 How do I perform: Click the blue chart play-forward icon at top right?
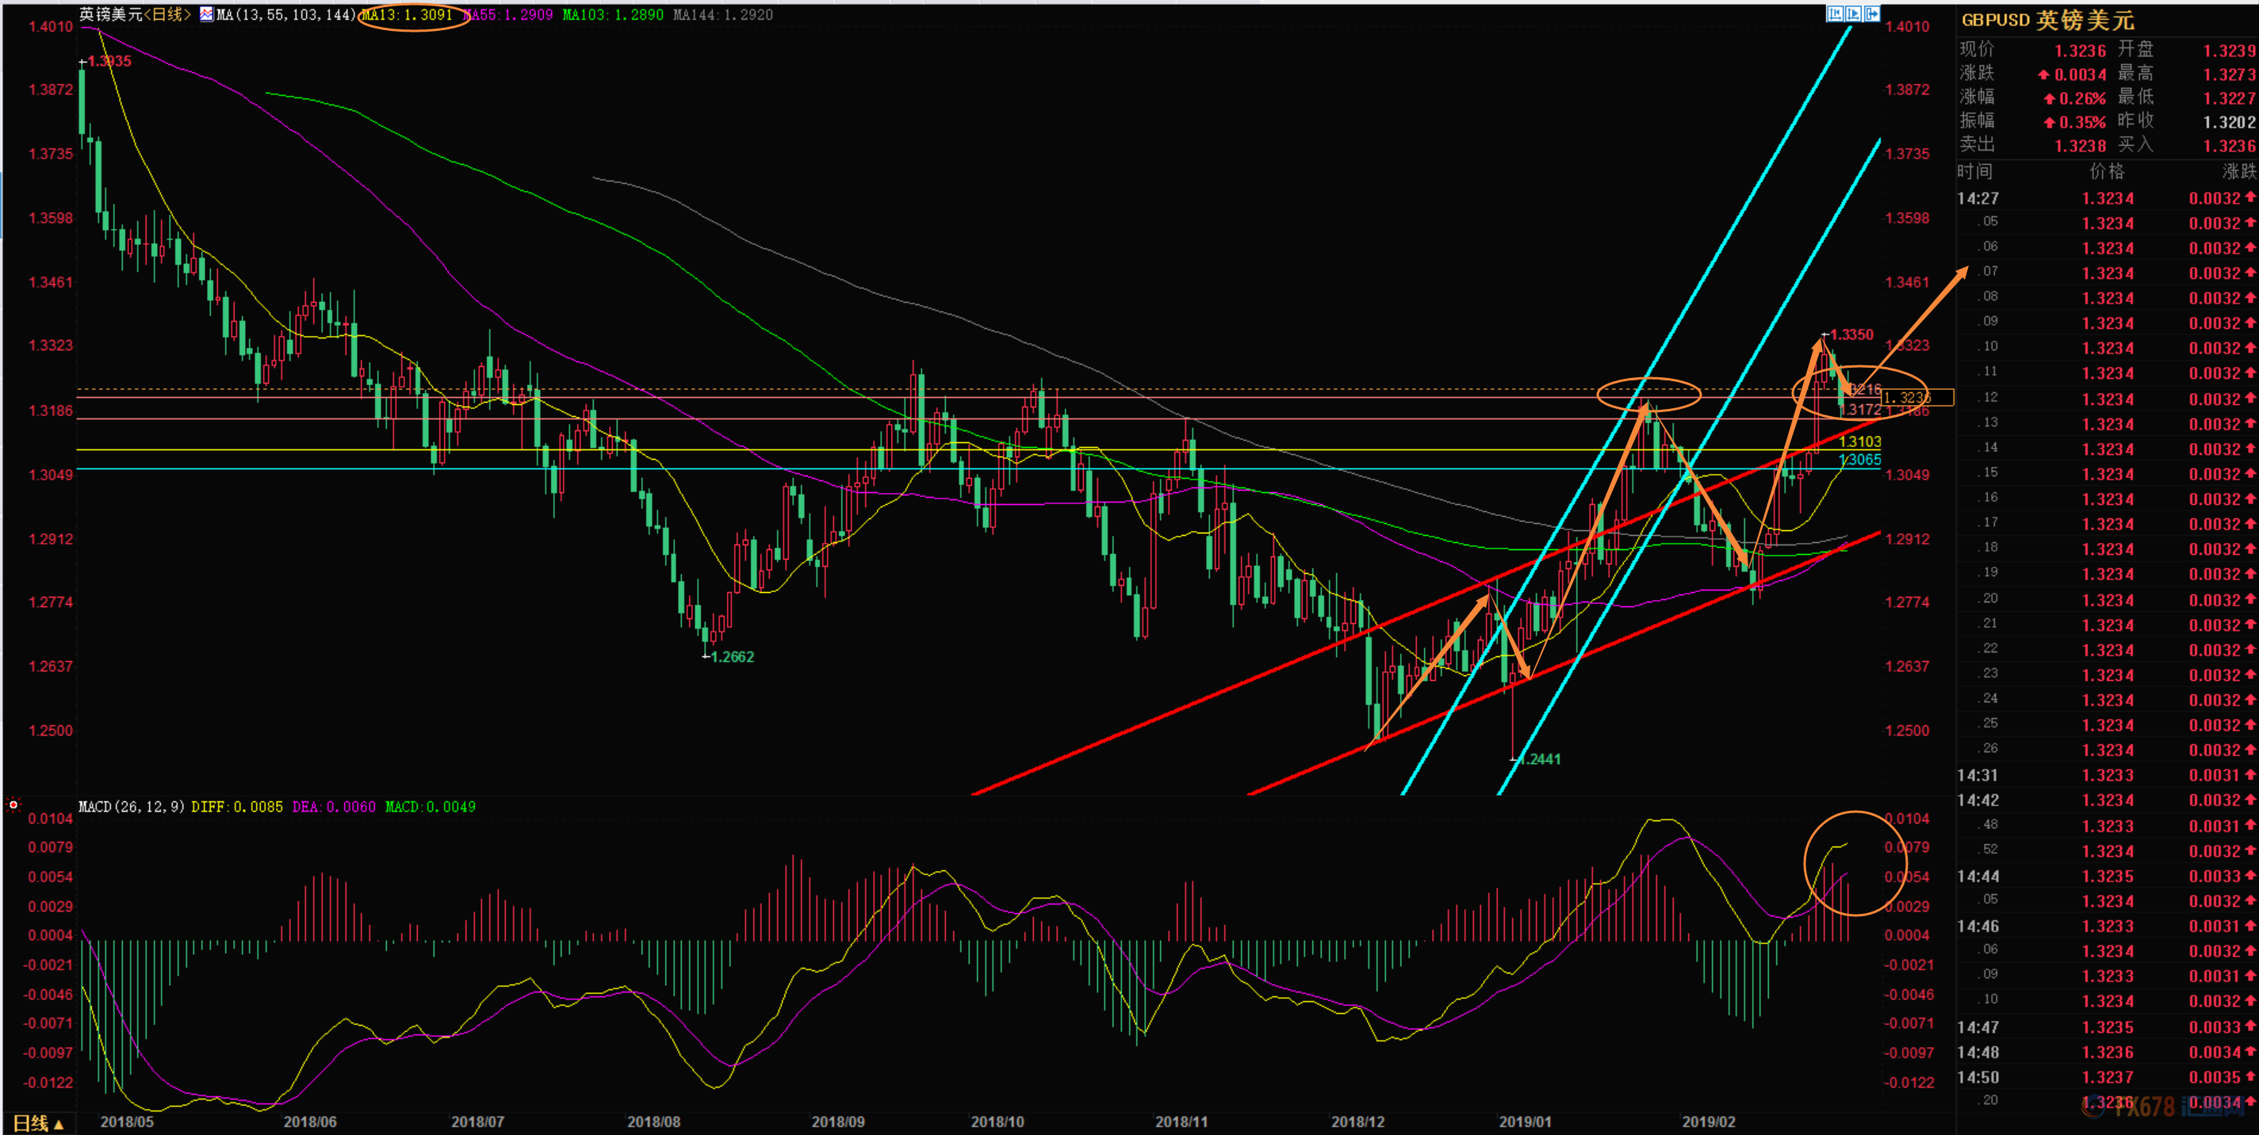click(1853, 13)
